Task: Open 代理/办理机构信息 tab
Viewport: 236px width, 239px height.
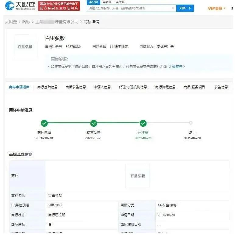Action: click(133, 87)
